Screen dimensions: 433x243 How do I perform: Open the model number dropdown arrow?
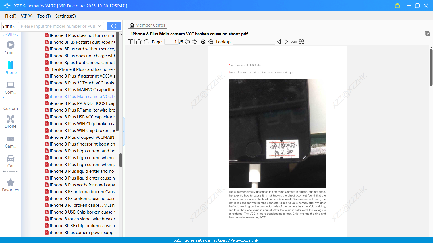click(x=99, y=26)
